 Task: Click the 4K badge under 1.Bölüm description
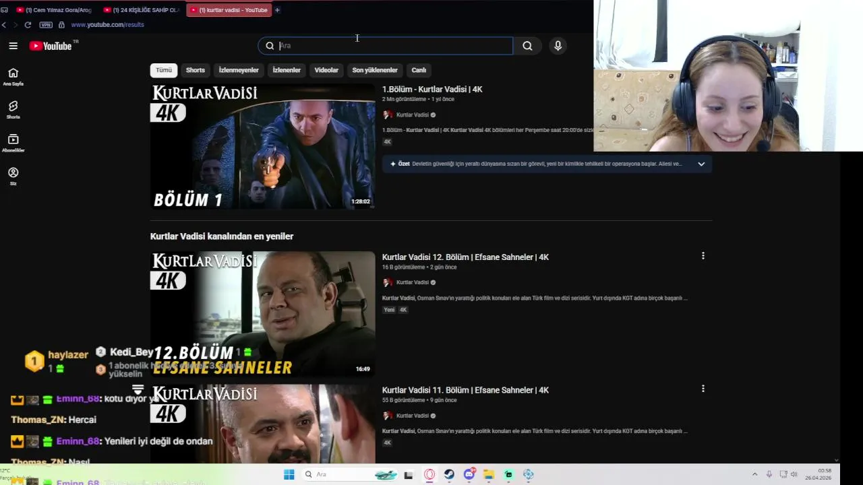pos(387,142)
